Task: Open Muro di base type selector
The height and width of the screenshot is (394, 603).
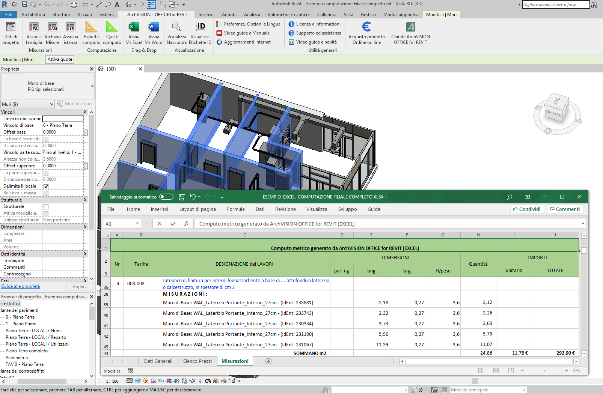Action: coord(48,86)
